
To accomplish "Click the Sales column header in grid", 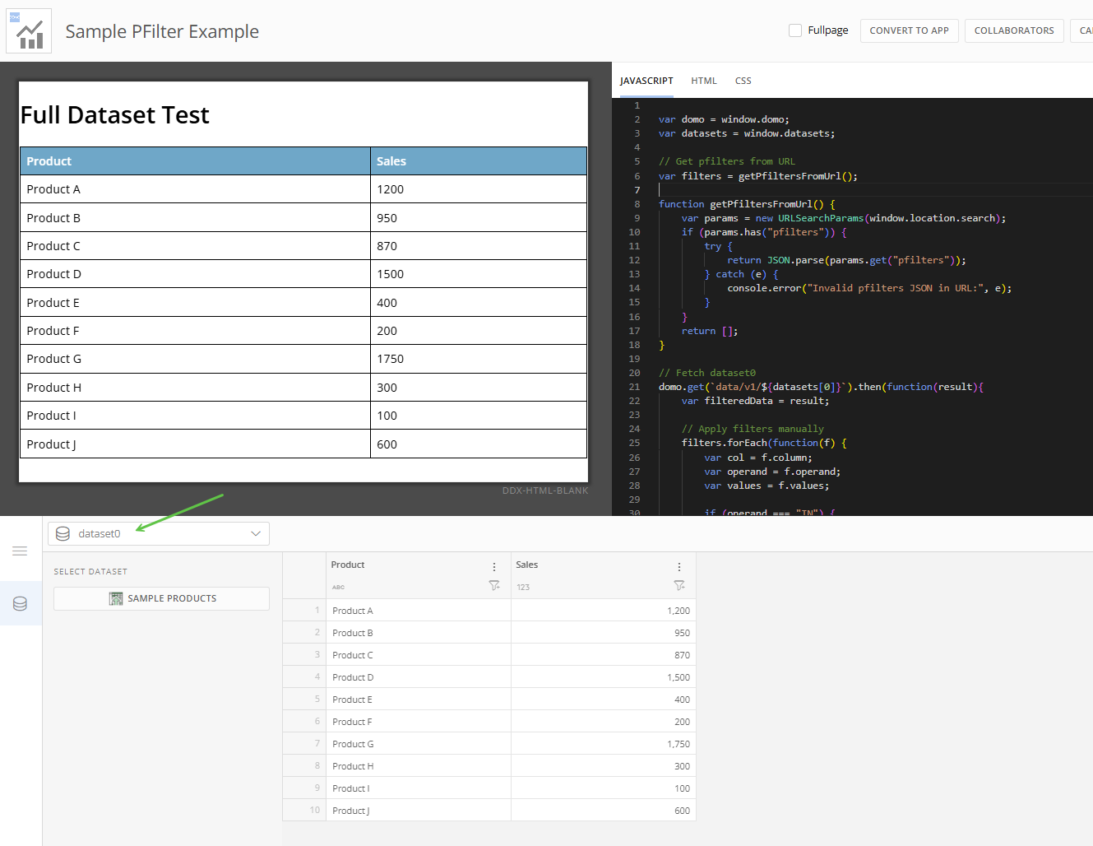I will pos(526,565).
